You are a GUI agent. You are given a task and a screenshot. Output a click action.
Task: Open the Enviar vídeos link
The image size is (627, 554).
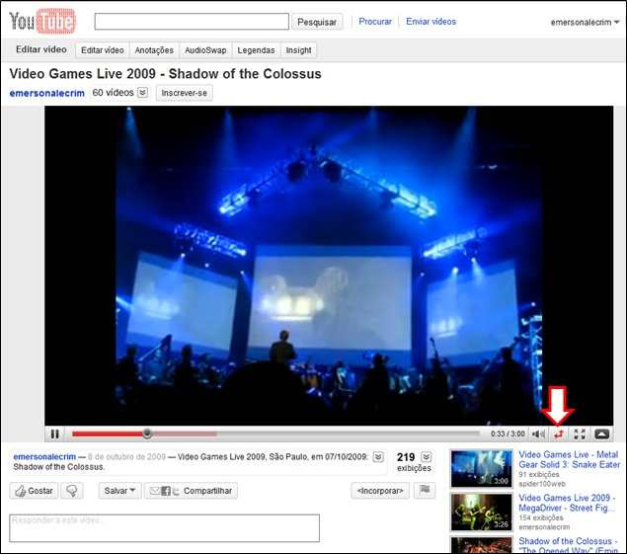[431, 21]
